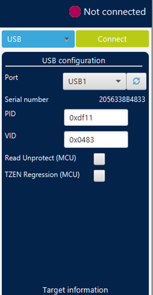The height and width of the screenshot is (295, 153).
Task: Click the arrow on the USB1 port combo
Action: click(118, 81)
